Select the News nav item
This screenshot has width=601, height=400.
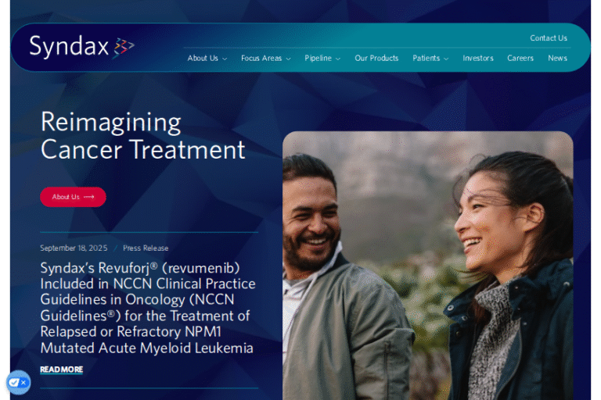(x=557, y=58)
